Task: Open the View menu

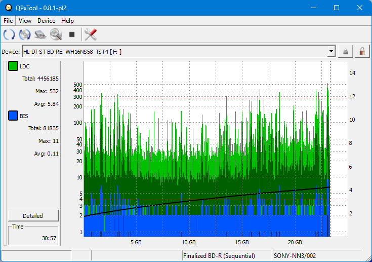Action: 25,21
